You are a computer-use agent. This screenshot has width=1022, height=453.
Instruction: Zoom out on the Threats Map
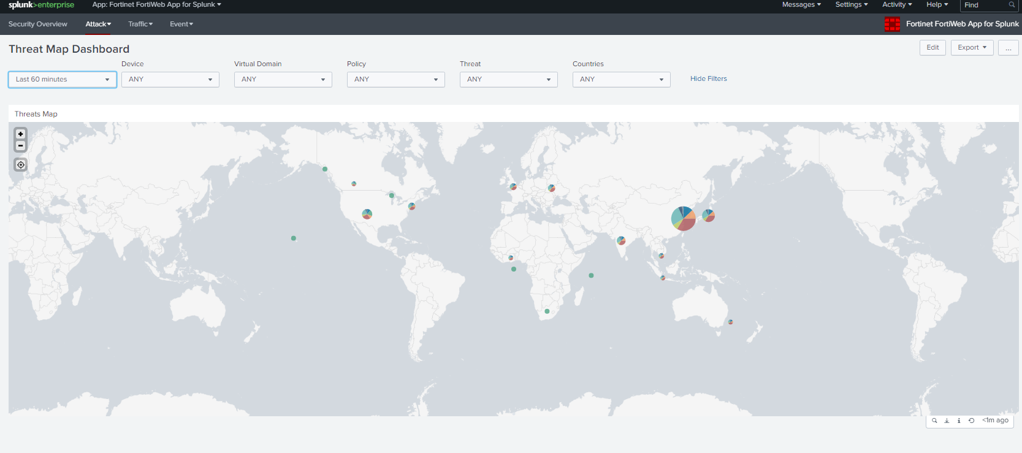coord(21,146)
